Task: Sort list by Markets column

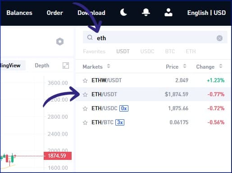Action: tap(96, 67)
